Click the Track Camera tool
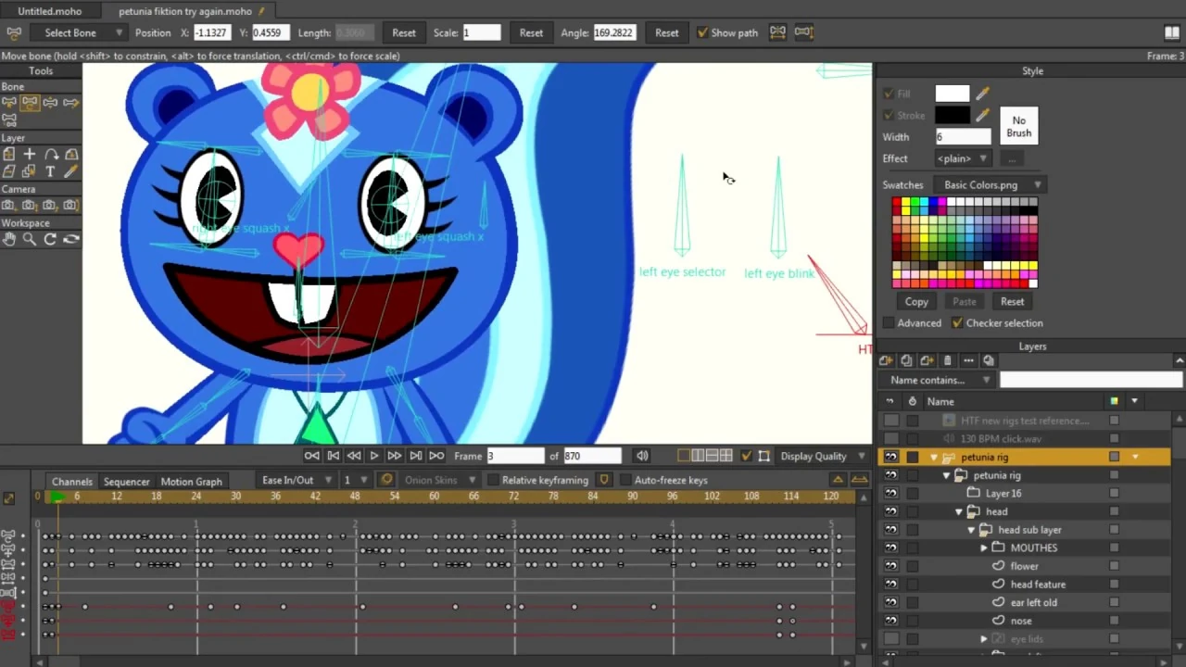The width and height of the screenshot is (1186, 667). pyautogui.click(x=9, y=205)
